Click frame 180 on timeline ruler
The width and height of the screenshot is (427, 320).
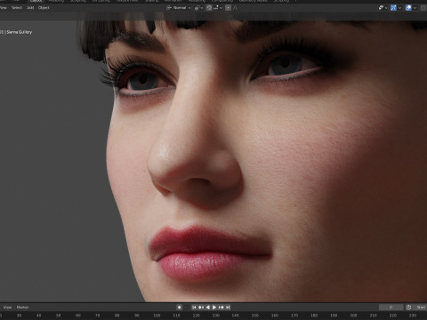pyautogui.click(x=314, y=316)
